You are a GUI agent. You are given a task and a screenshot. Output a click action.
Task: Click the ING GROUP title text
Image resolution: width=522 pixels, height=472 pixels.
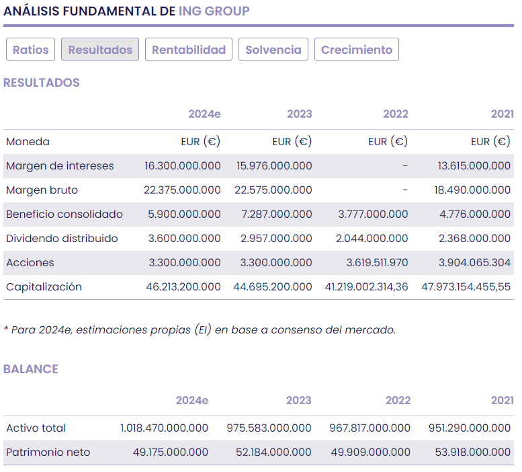pyautogui.click(x=214, y=11)
